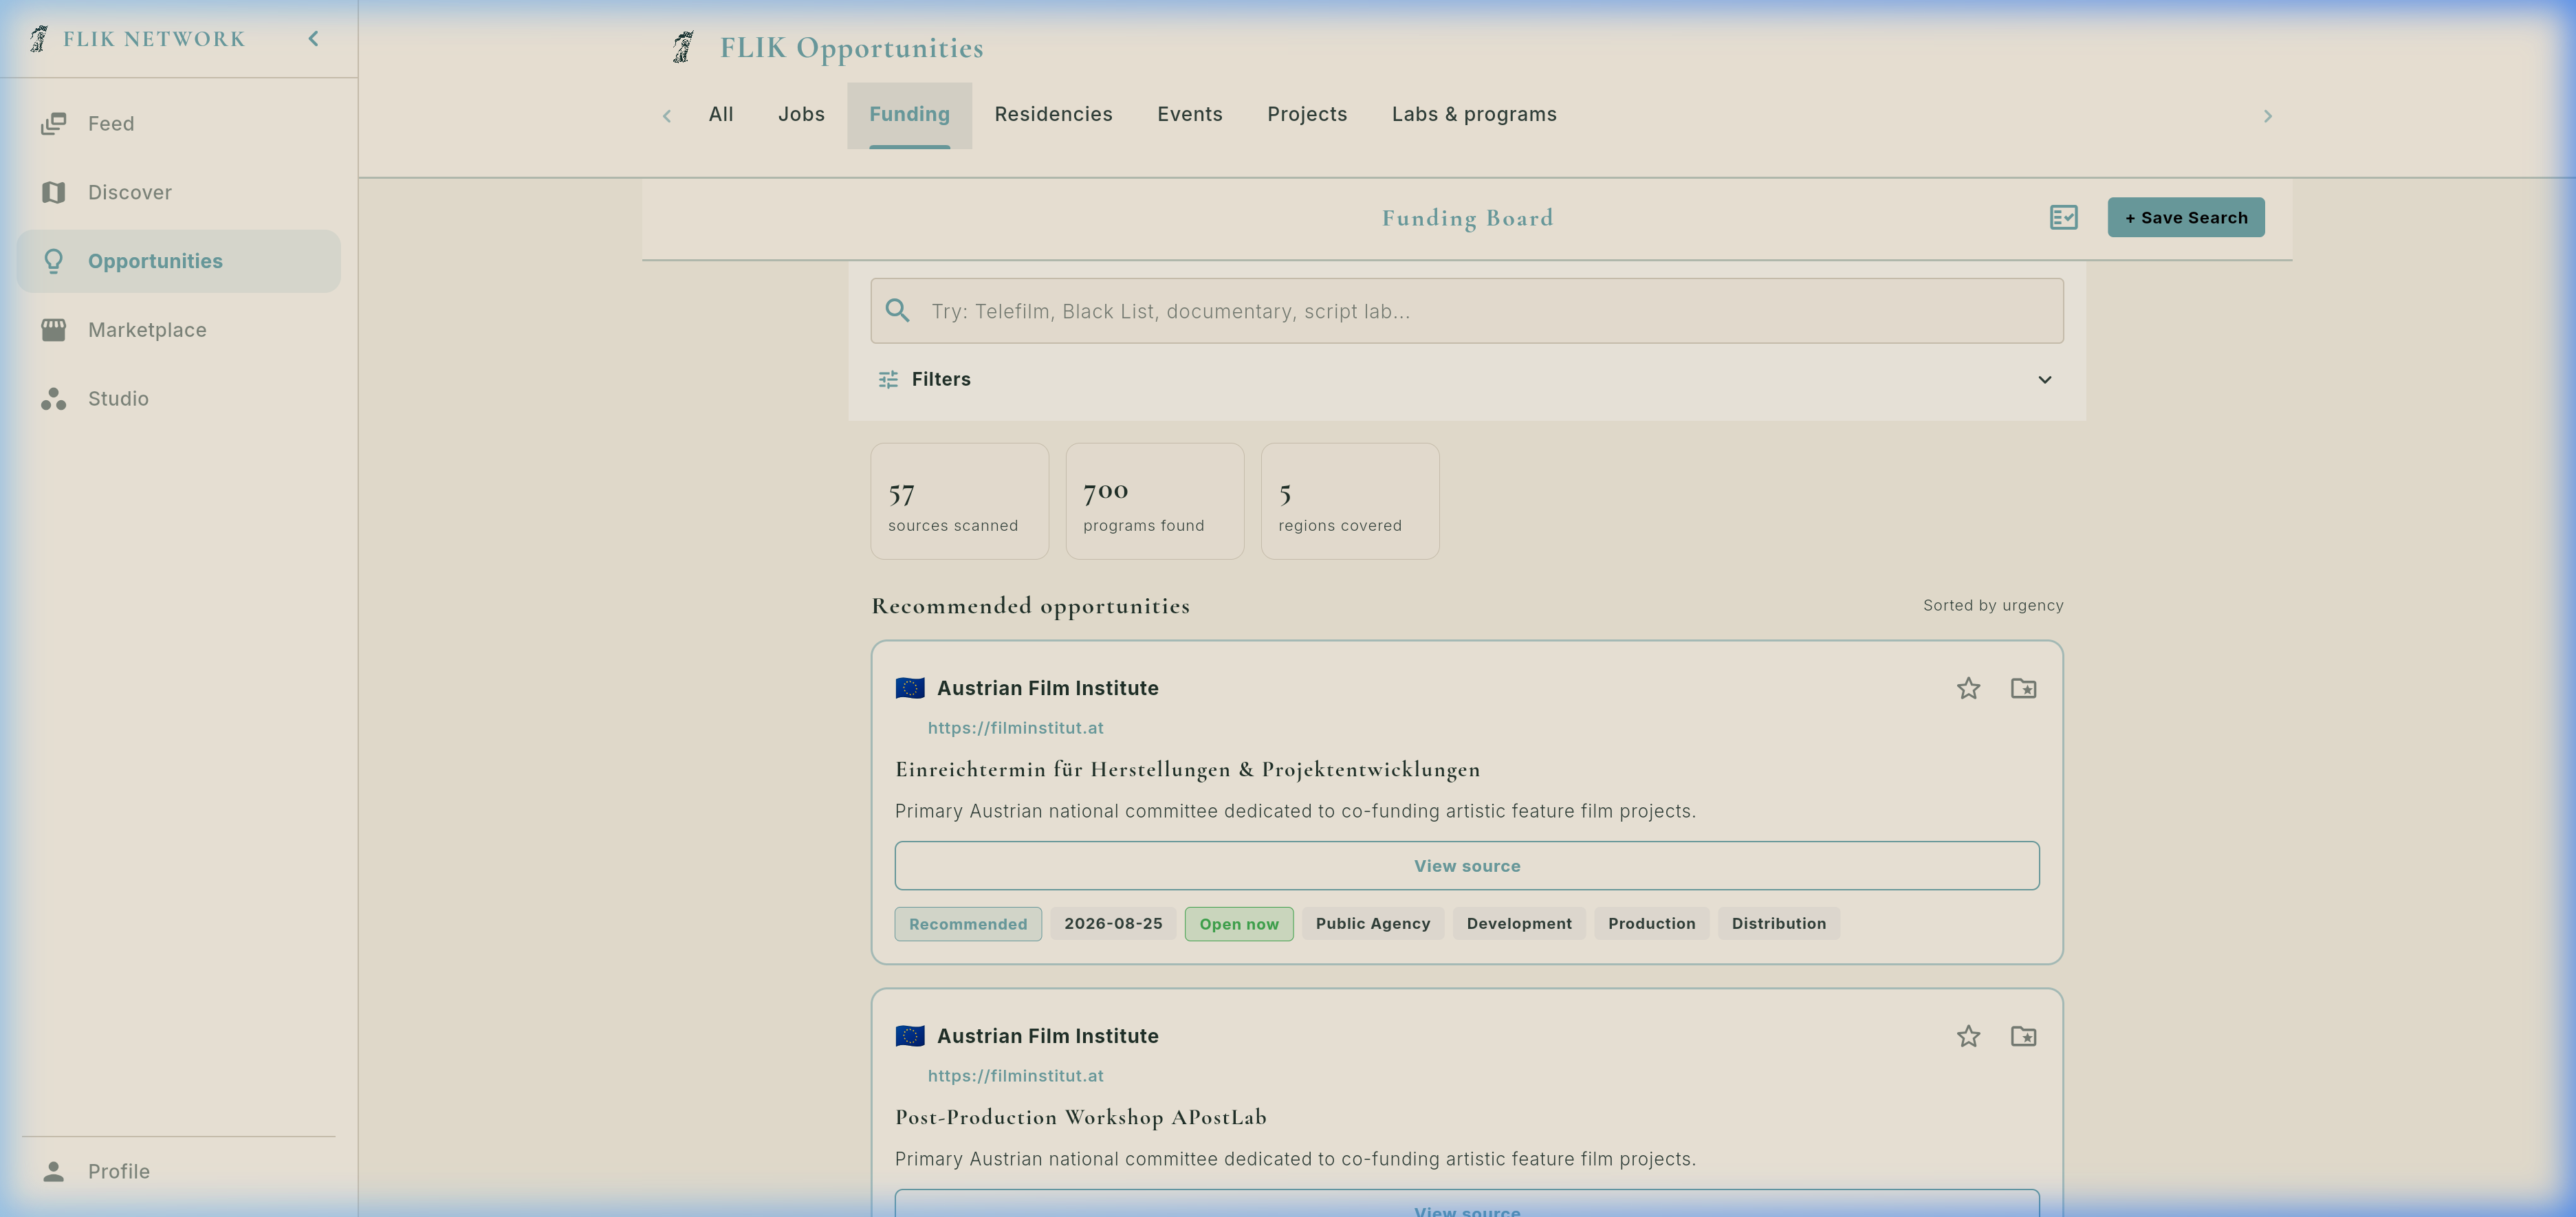Screen dimensions: 2576x1217
Task: Open the Events tab
Action: click(1189, 115)
